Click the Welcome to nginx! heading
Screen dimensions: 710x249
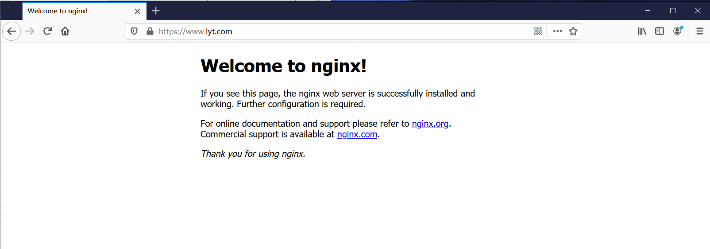tap(284, 66)
